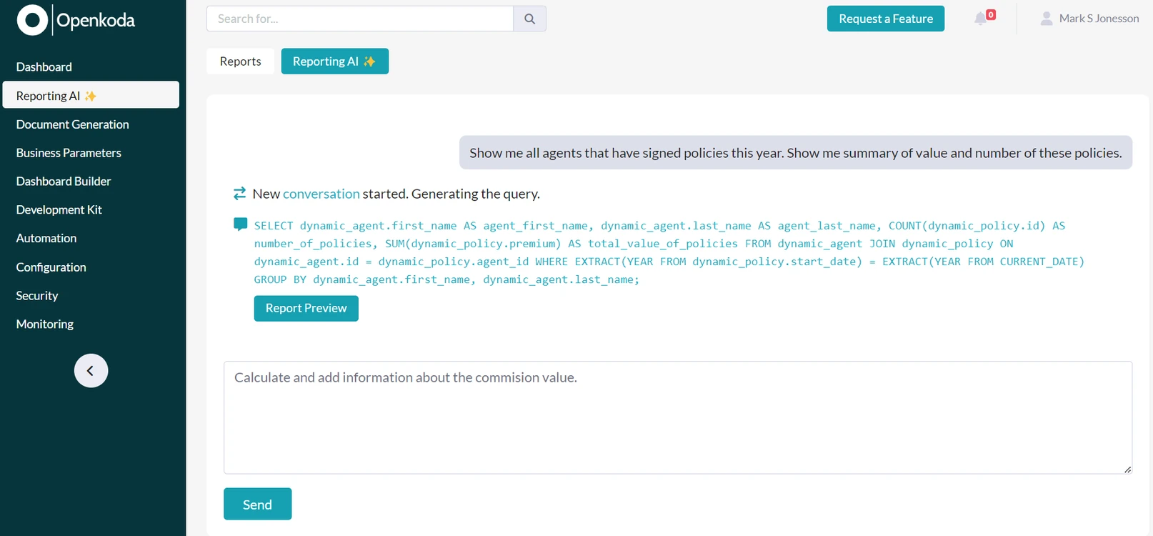Image resolution: width=1153 pixels, height=536 pixels.
Task: Open the Mark S Jonesson user menu
Action: click(1089, 19)
